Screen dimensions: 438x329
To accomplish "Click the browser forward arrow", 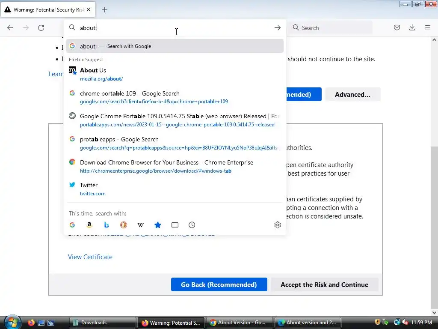I will tap(26, 28).
